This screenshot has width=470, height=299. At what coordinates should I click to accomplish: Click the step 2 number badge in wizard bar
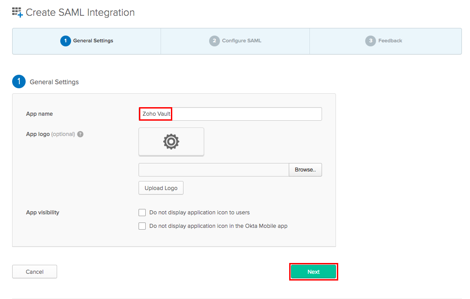(x=215, y=41)
